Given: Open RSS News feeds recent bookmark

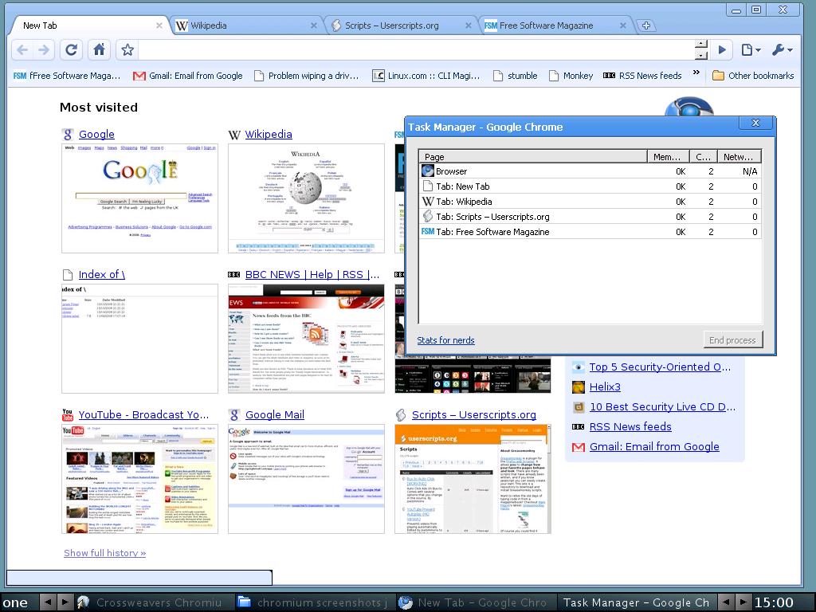Looking at the screenshot, I should click(x=630, y=427).
